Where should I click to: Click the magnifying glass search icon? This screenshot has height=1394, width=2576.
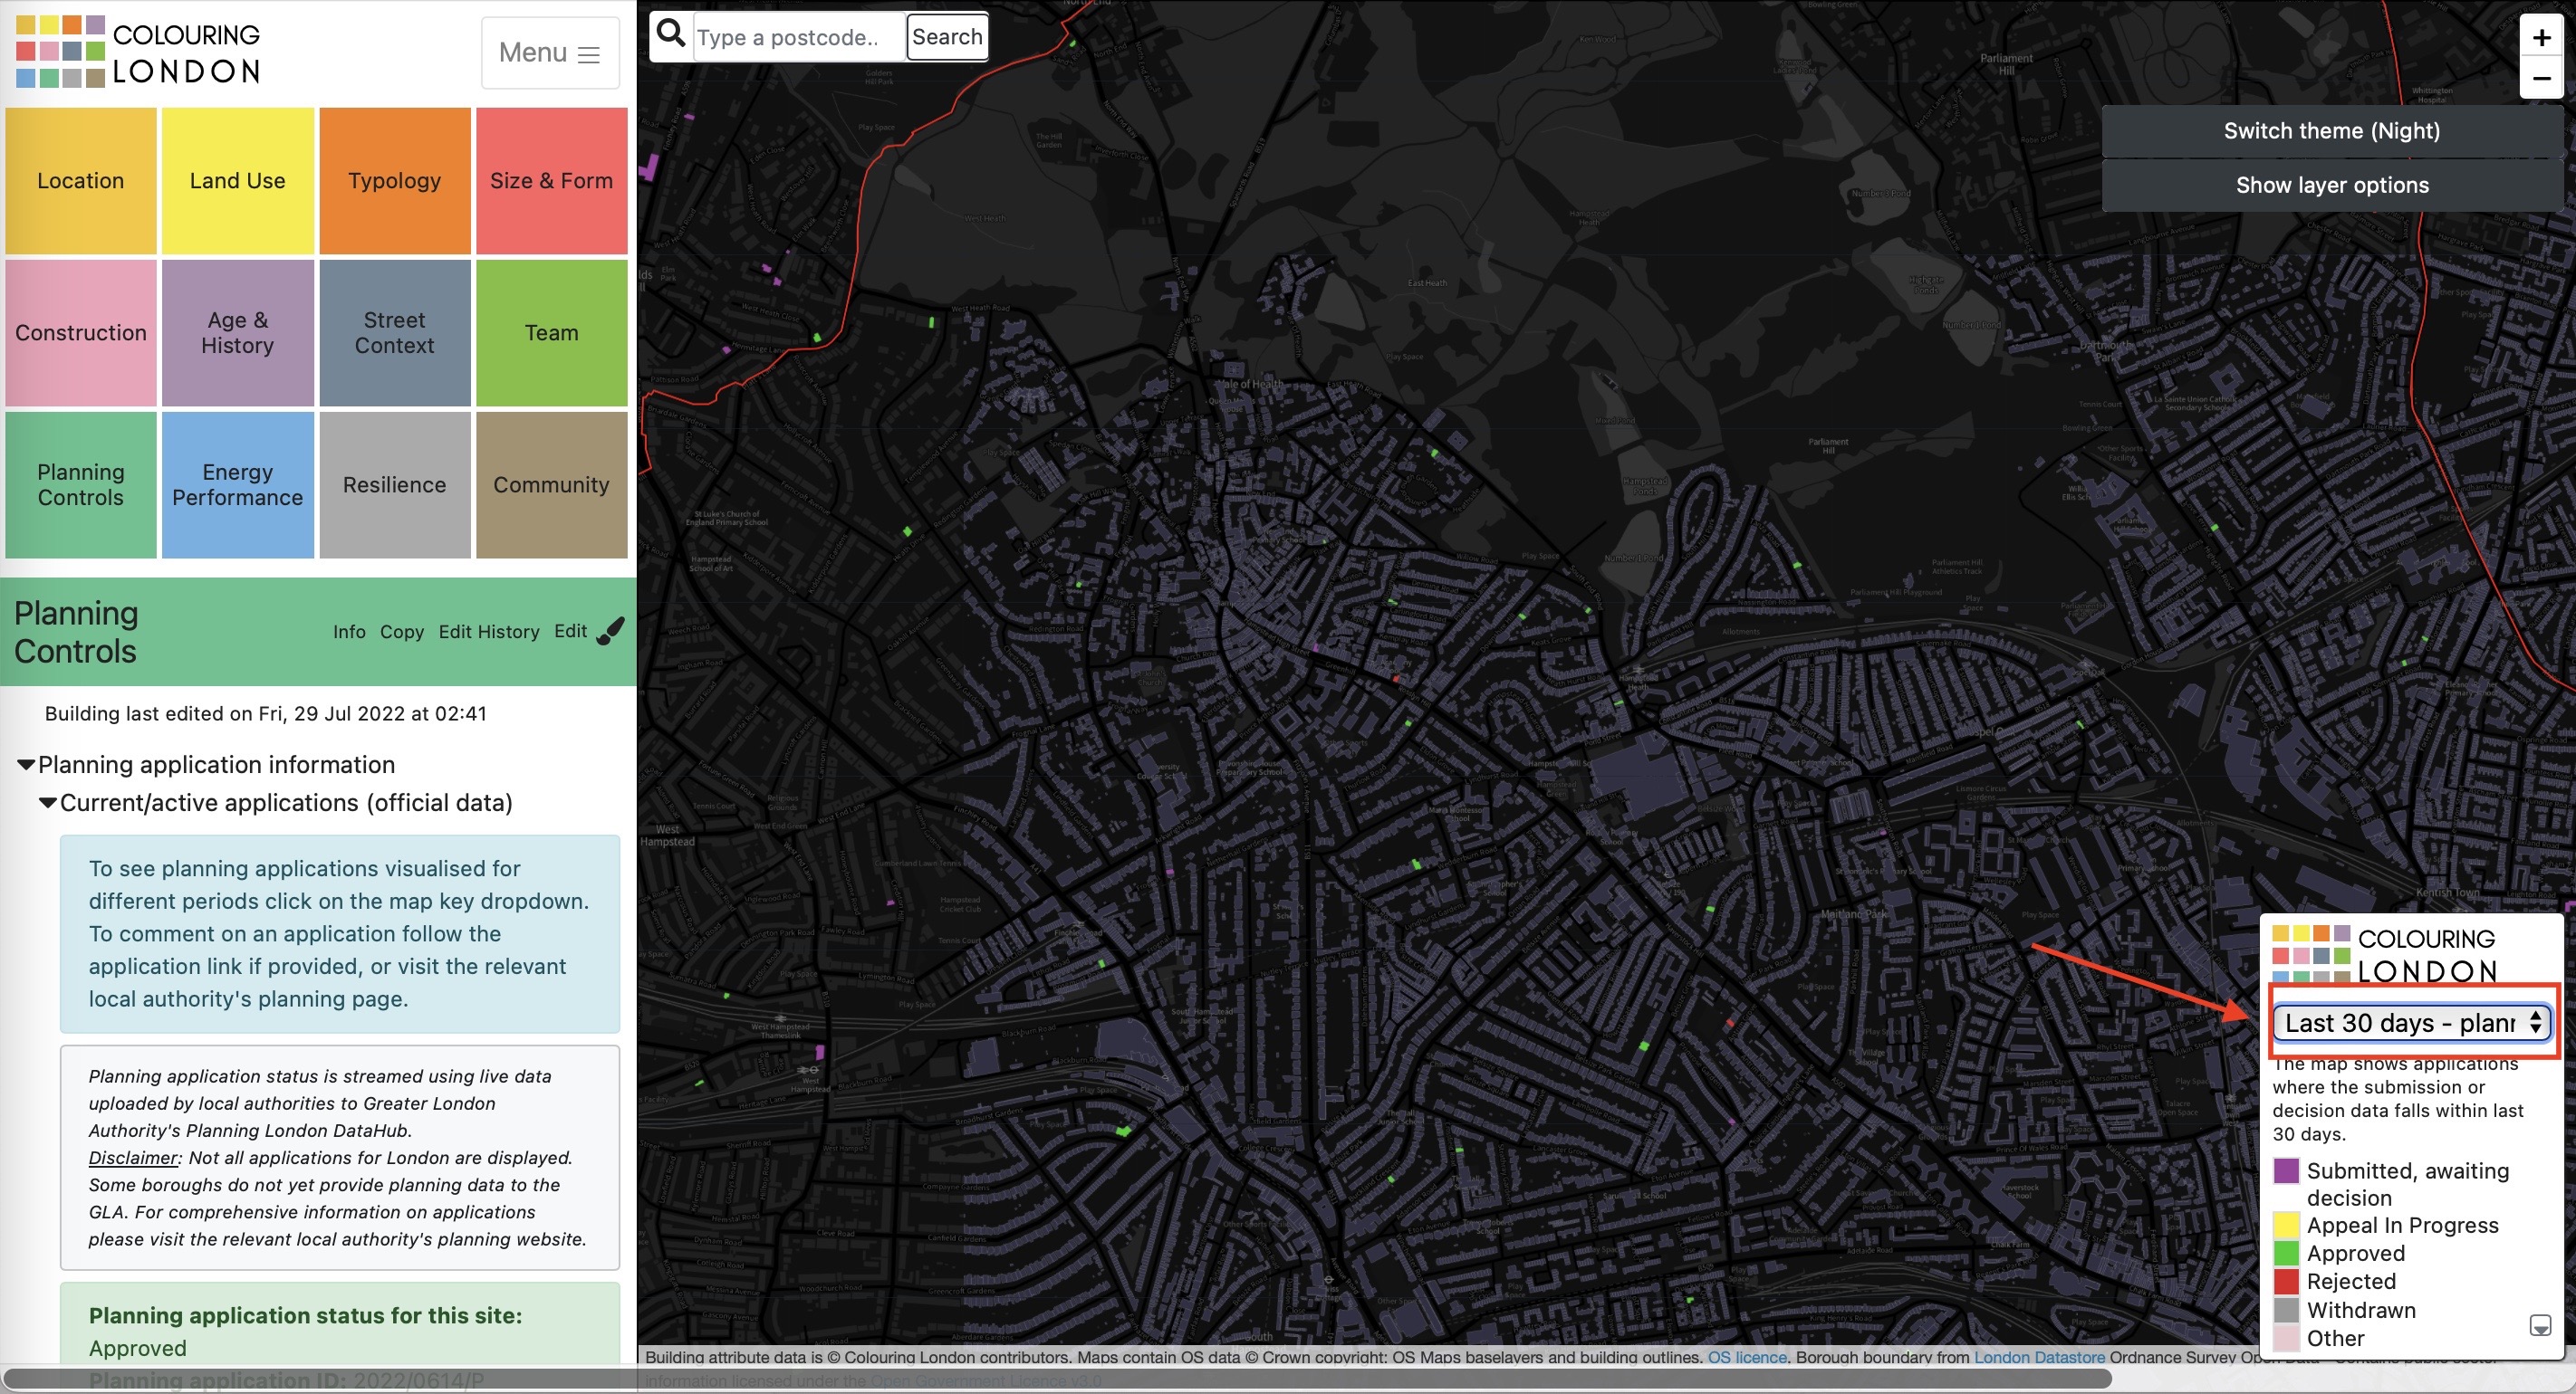pyautogui.click(x=671, y=34)
